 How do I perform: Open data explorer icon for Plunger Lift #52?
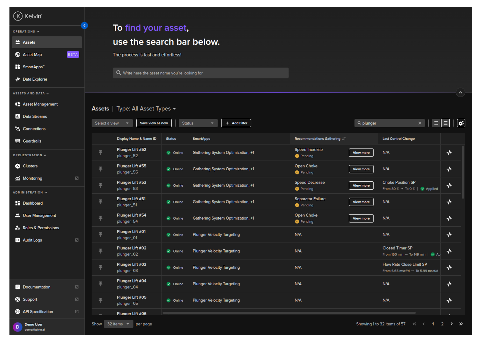coord(449,153)
